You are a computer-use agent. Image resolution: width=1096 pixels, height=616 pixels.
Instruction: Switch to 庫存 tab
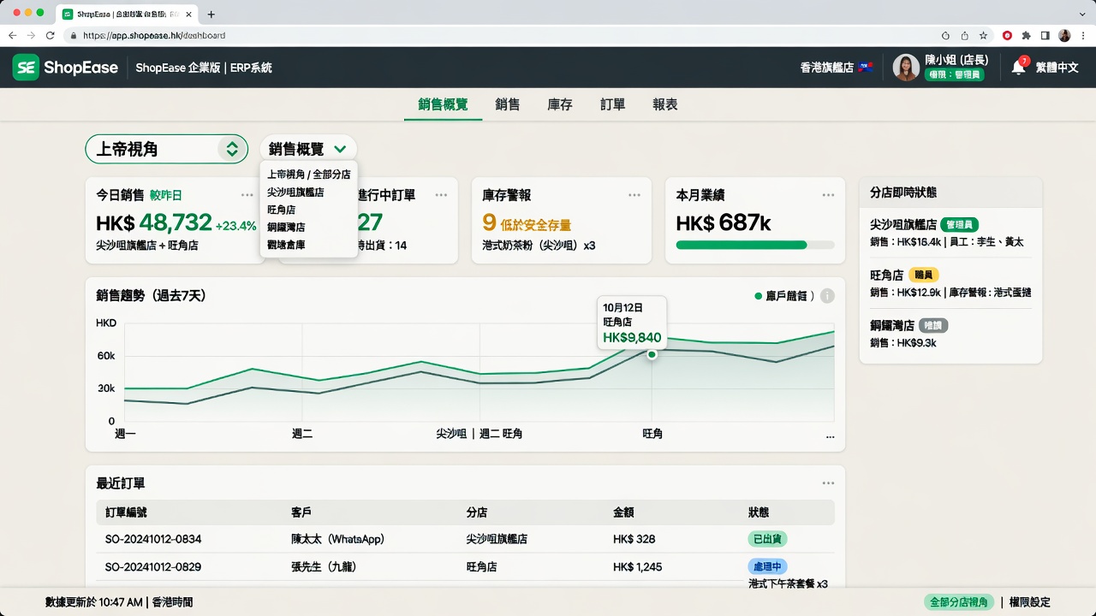[560, 104]
